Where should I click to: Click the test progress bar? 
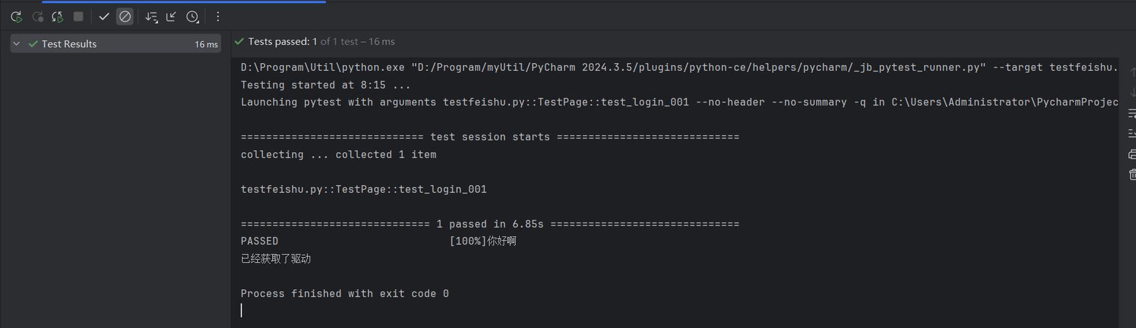pos(184,2)
